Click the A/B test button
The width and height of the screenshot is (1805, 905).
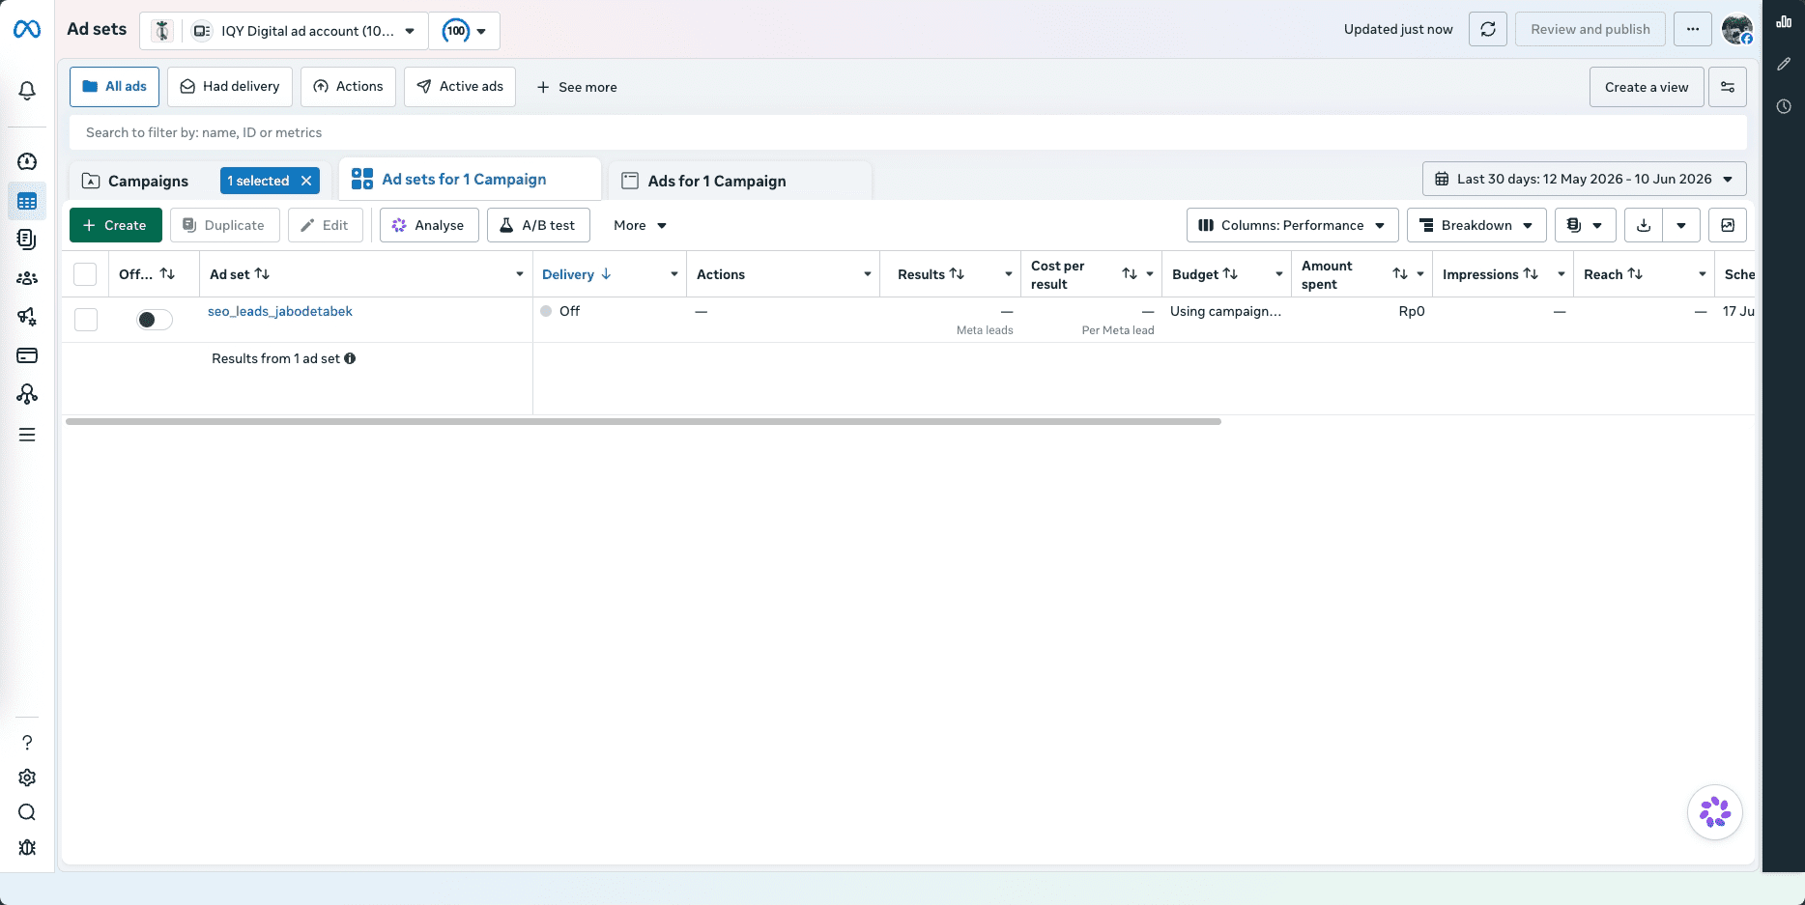pyautogui.click(x=538, y=225)
